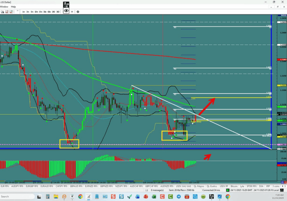Switch to the EURNZD RF6 chart tab
The width and height of the screenshot is (287, 201).
(x=91, y=186)
